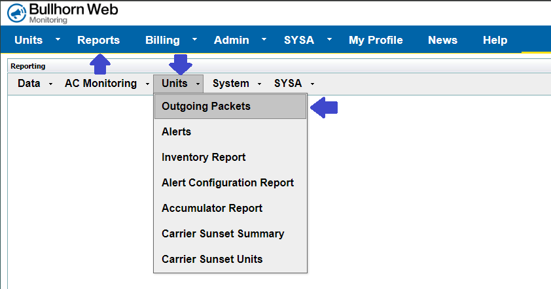Open the Data reporting submenu
The image size is (551, 289).
(29, 84)
